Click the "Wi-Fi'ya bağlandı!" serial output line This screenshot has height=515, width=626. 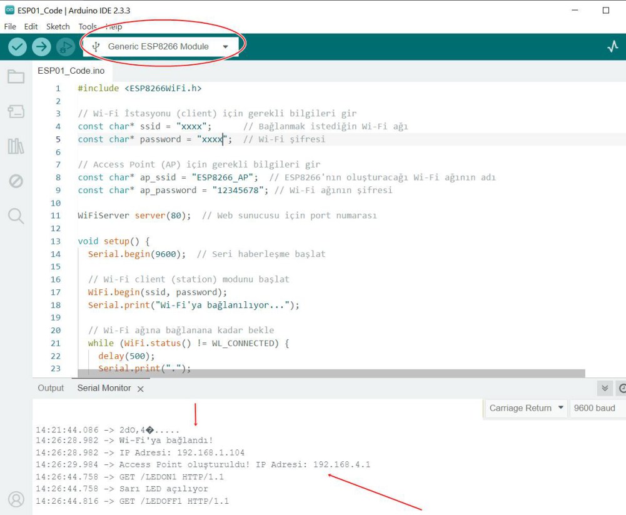click(x=124, y=441)
